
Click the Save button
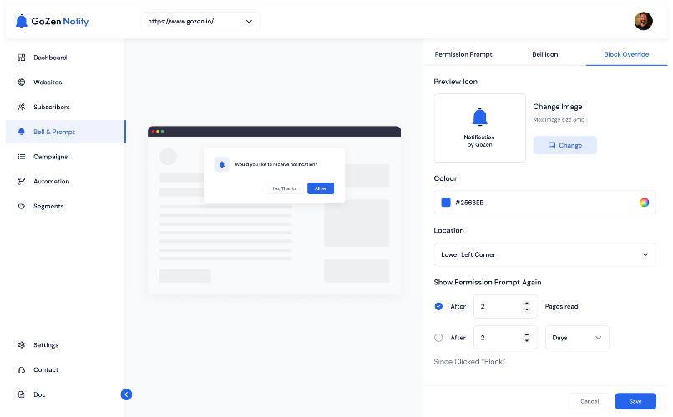[635, 402]
